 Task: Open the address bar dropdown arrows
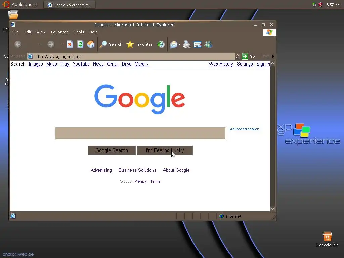[x=237, y=56]
